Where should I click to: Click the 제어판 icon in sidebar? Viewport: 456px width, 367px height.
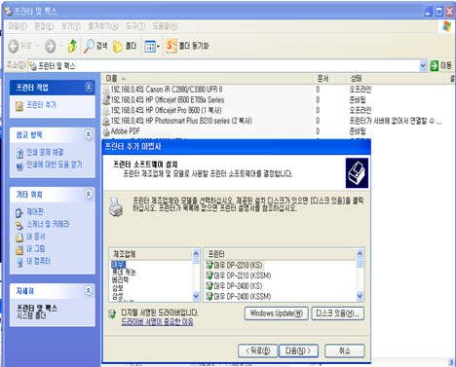(19, 213)
